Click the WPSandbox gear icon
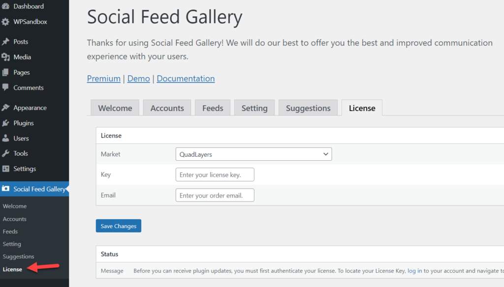504x287 pixels. click(5, 22)
